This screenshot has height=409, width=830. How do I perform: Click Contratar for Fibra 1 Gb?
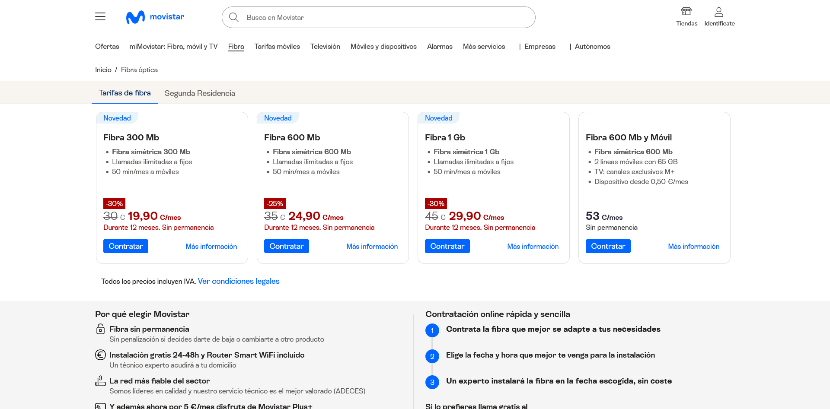click(x=447, y=246)
